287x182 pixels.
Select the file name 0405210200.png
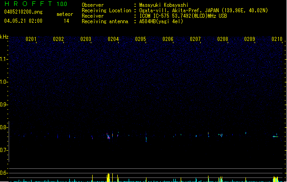[x=23, y=12]
